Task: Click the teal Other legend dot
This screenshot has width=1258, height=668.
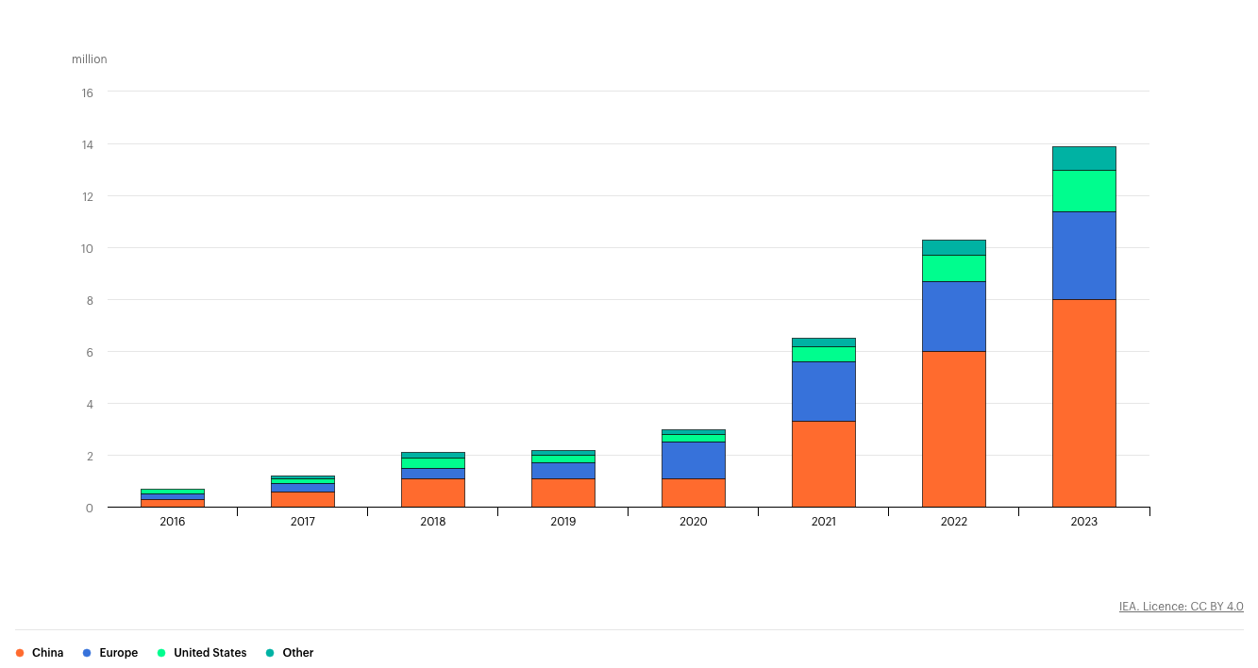Action: point(270,653)
